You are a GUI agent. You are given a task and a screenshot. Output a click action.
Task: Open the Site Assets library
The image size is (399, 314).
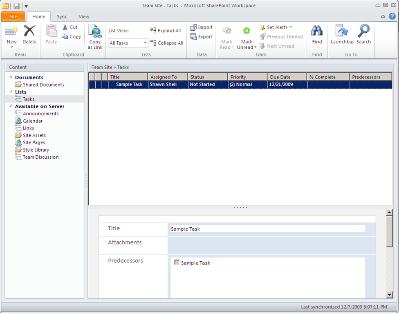coord(31,135)
